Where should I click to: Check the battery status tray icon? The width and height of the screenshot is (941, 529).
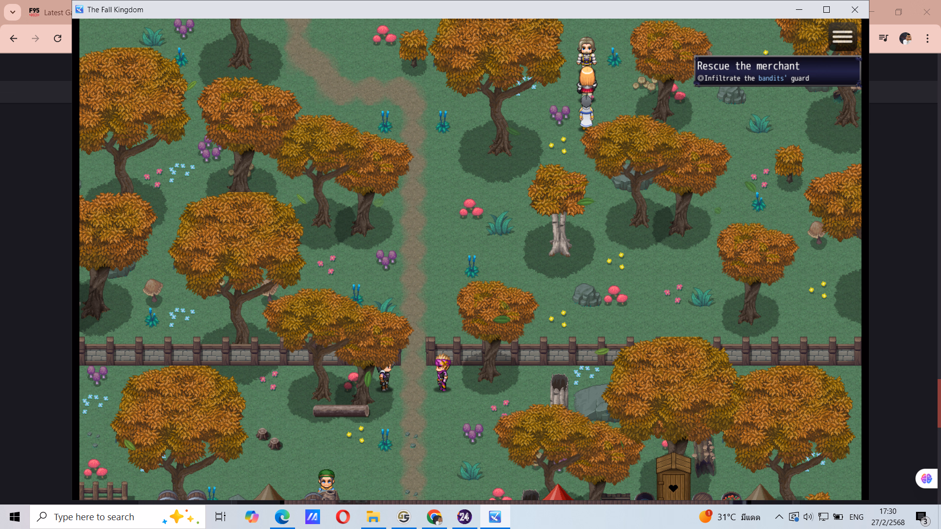(838, 517)
